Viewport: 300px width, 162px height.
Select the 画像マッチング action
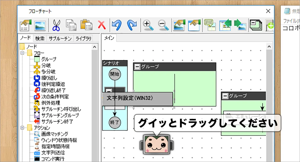(x=51, y=134)
